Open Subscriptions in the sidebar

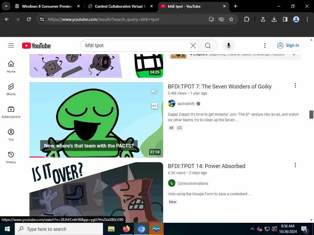11,112
